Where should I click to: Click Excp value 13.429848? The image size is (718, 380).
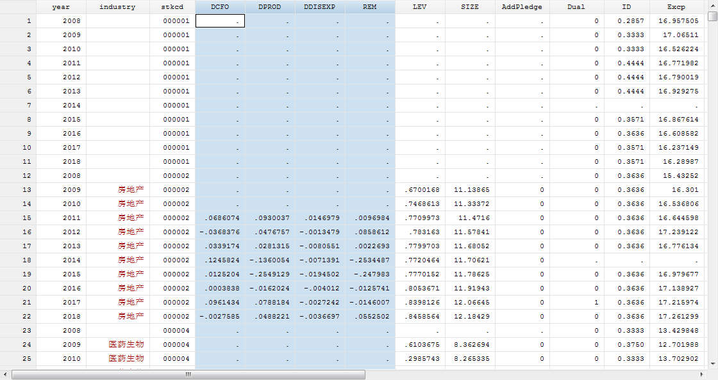[679, 330]
